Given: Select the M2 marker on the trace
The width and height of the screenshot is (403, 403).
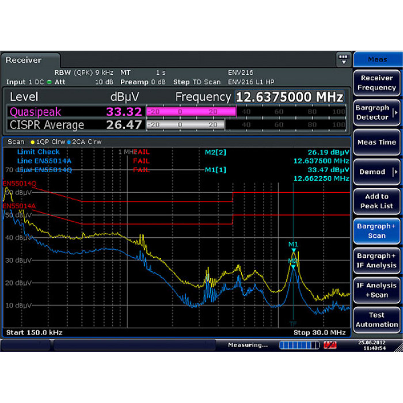Looking at the screenshot, I should [293, 267].
